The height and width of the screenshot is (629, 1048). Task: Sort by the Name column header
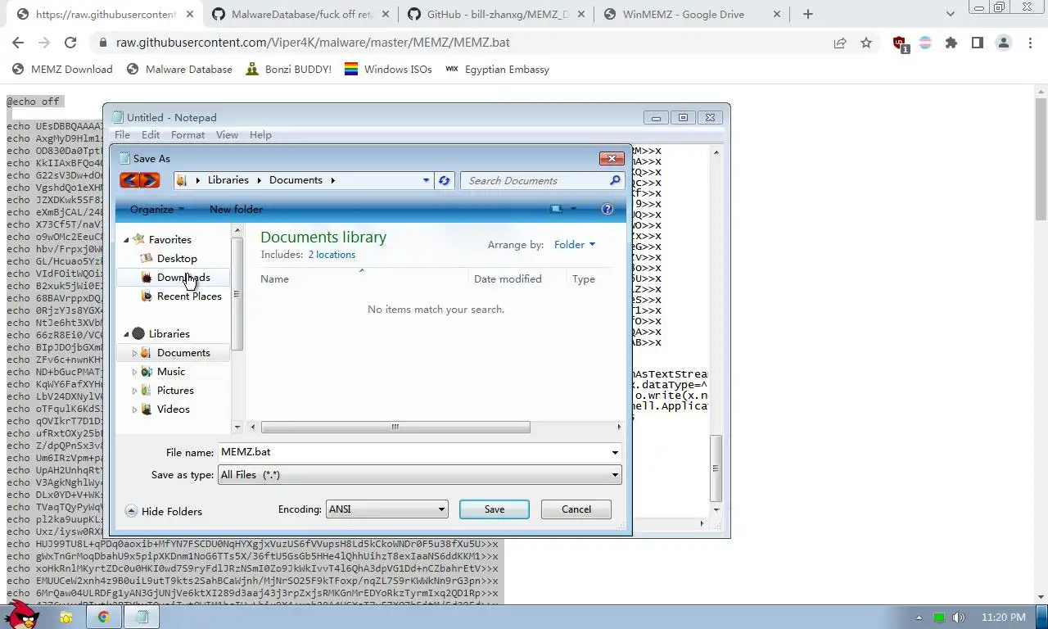pyautogui.click(x=274, y=279)
